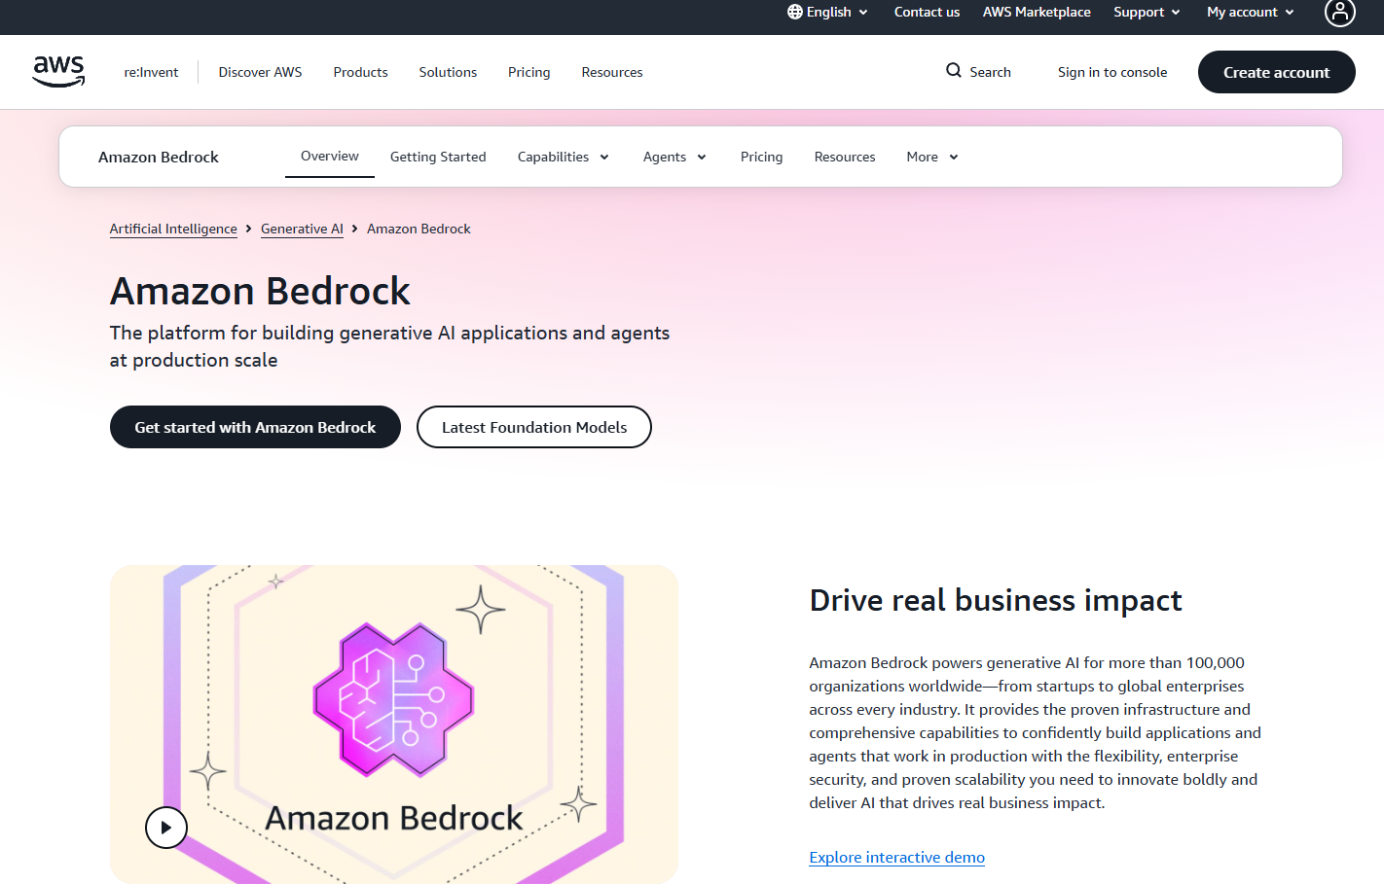Click the Search magnifier icon
Image resolution: width=1384 pixels, height=884 pixels.
[954, 70]
